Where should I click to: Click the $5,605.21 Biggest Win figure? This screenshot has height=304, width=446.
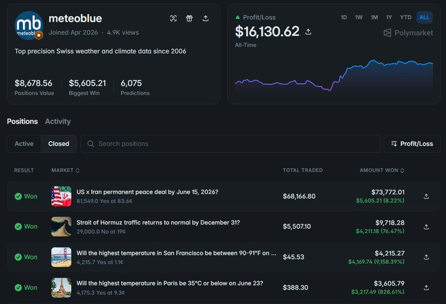tap(87, 83)
